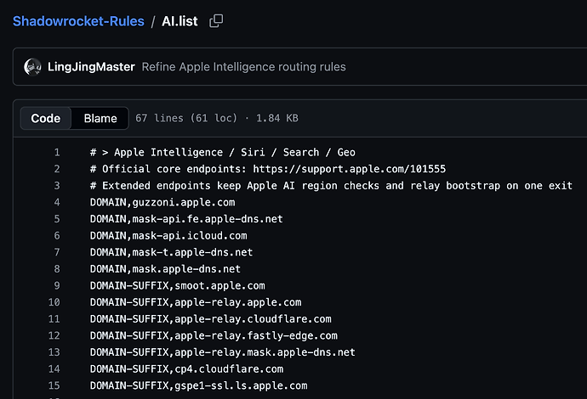Click line number 3
Image resolution: width=587 pixels, height=399 pixels.
click(x=57, y=186)
